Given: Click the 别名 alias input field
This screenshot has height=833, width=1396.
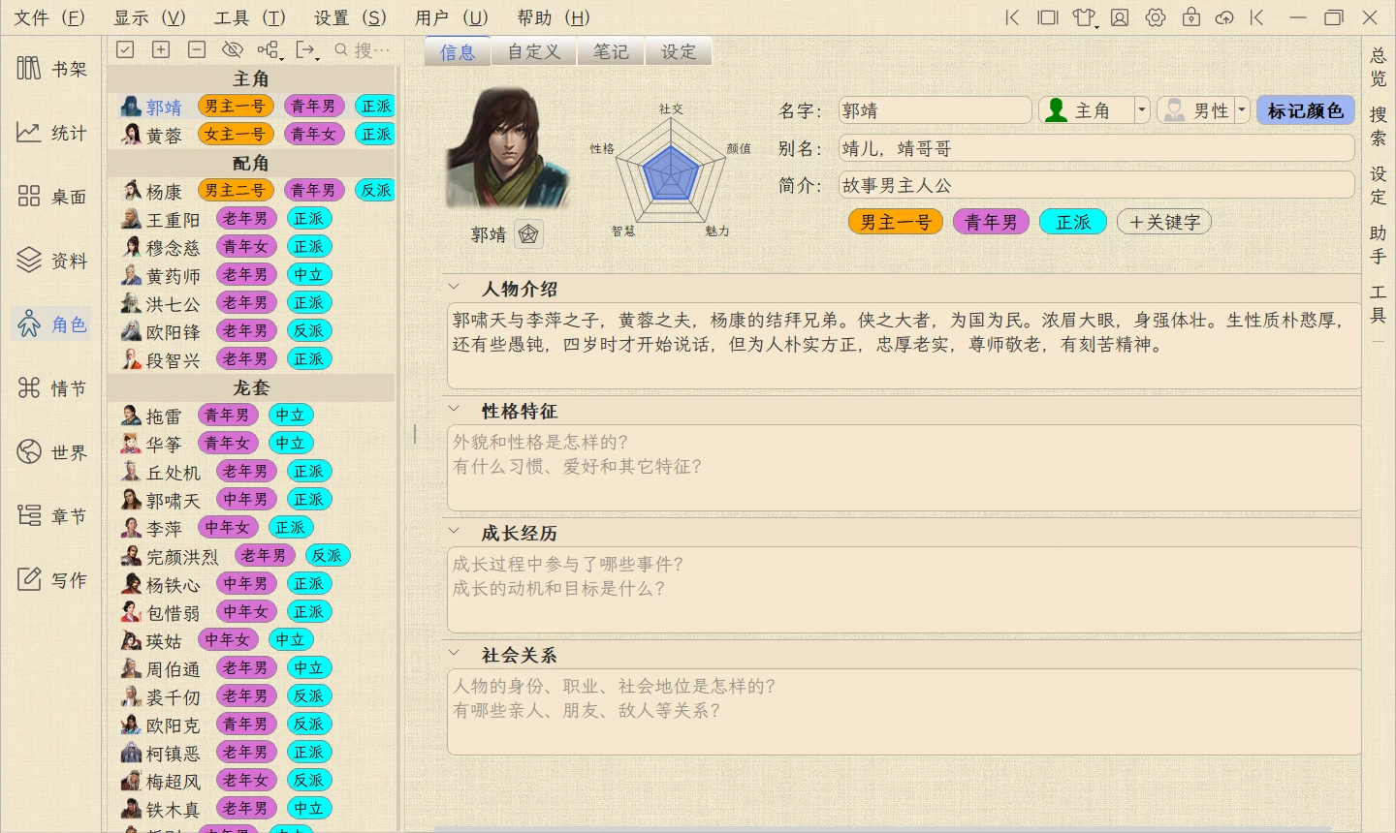Looking at the screenshot, I should (x=1095, y=148).
